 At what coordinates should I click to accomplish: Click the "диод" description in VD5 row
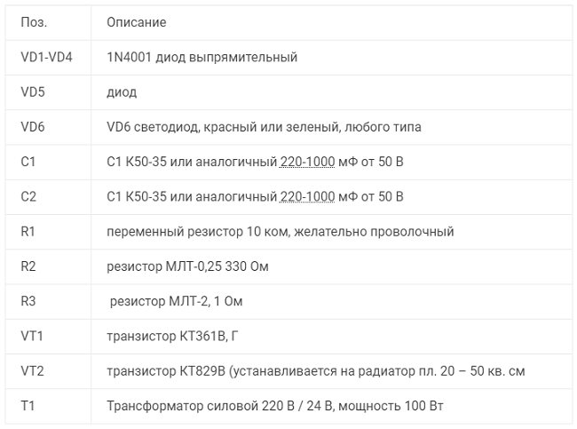[121, 91]
